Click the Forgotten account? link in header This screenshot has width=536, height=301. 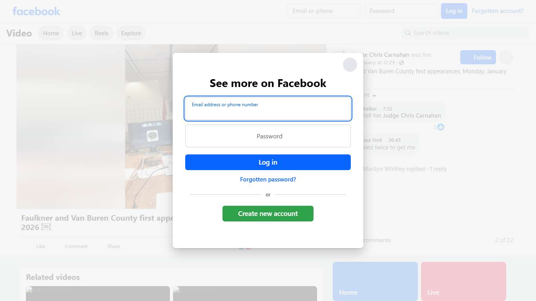[498, 11]
